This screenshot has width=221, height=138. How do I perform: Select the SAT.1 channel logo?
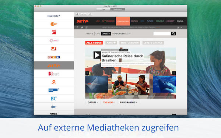[54, 40]
